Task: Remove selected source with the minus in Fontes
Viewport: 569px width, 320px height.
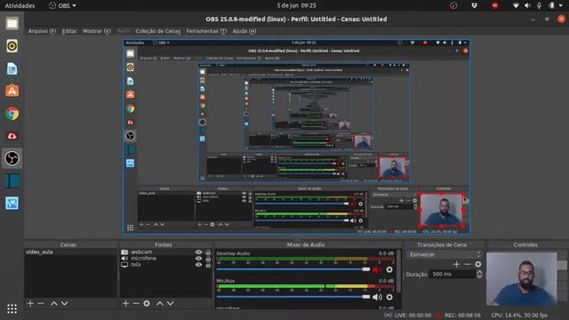Action: (136, 303)
